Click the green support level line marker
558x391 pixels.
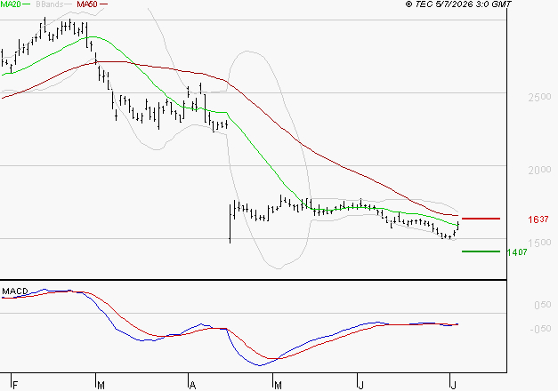pos(481,251)
